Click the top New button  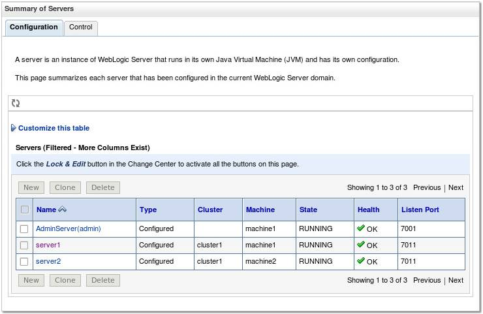pyautogui.click(x=31, y=187)
